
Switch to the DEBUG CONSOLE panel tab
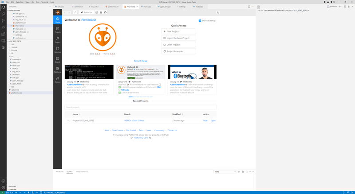coord(82,171)
